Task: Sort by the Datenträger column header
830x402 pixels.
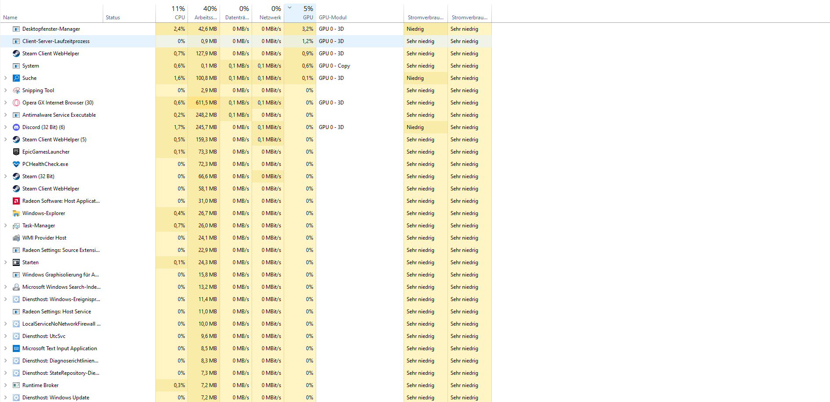Action: click(236, 13)
